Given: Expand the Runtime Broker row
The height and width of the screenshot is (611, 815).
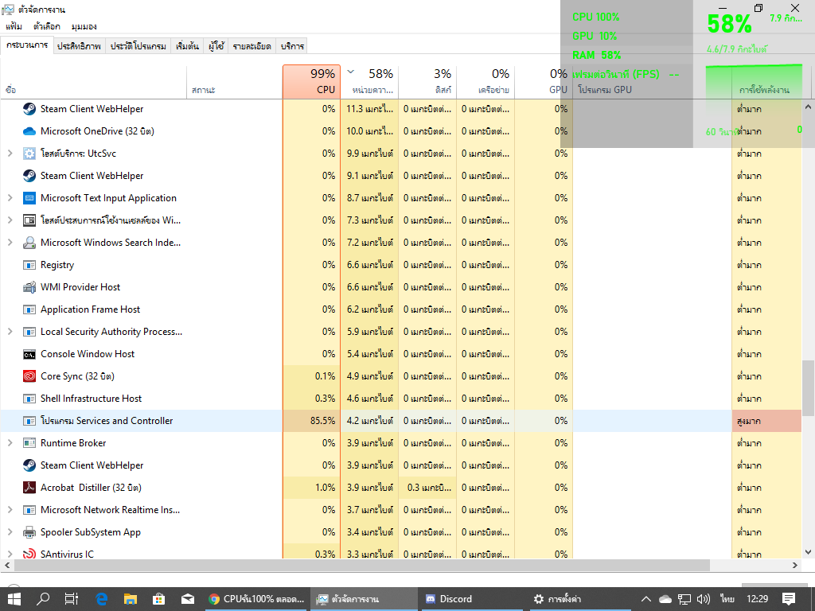Looking at the screenshot, I should 10,443.
